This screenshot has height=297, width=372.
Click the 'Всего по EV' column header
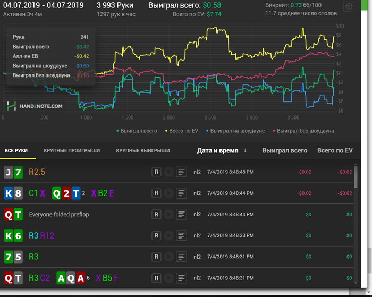335,151
